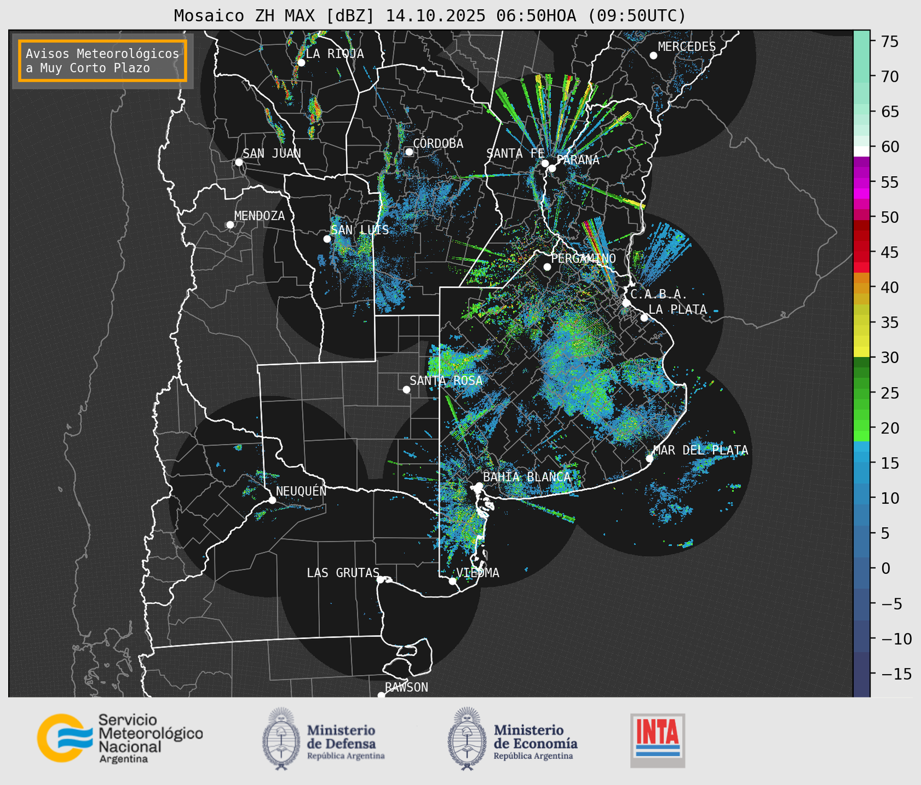
Task: Click the SANTA ROSA city label
Action: coord(446,380)
